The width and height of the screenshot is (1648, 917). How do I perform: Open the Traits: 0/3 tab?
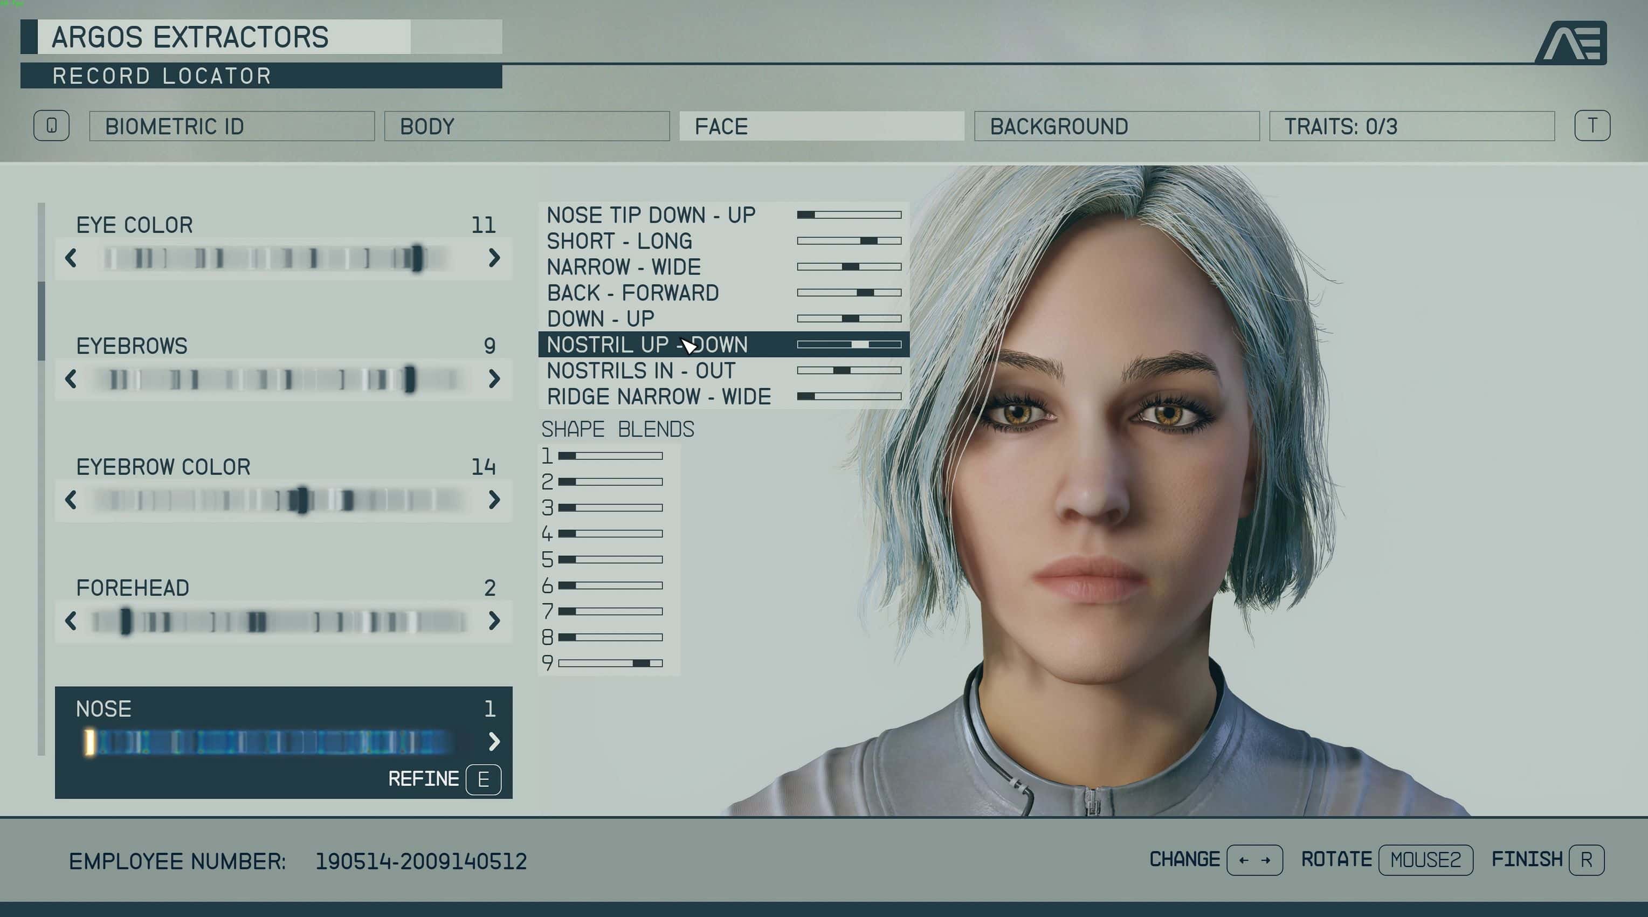1411,126
